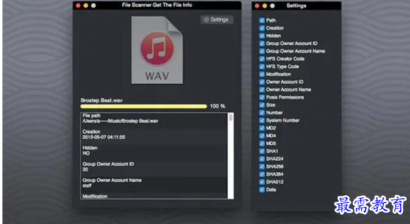
Task: Uncheck Group Owner Account Name option
Action: click(262, 51)
